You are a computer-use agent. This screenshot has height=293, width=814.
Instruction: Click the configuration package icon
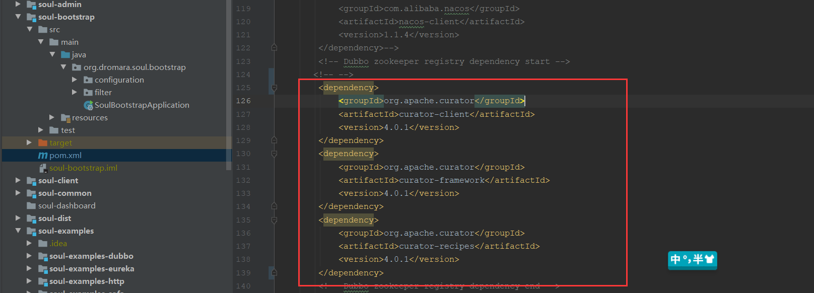pos(88,80)
